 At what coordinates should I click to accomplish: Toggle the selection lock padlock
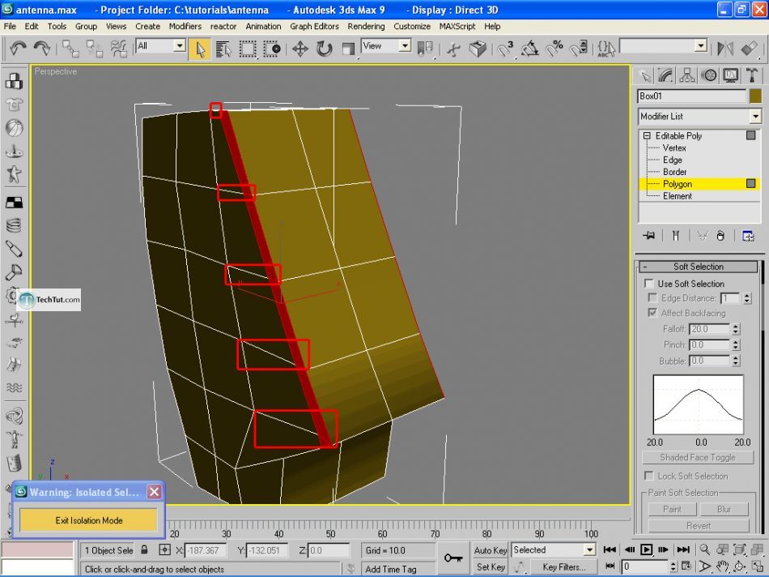pyautogui.click(x=144, y=550)
